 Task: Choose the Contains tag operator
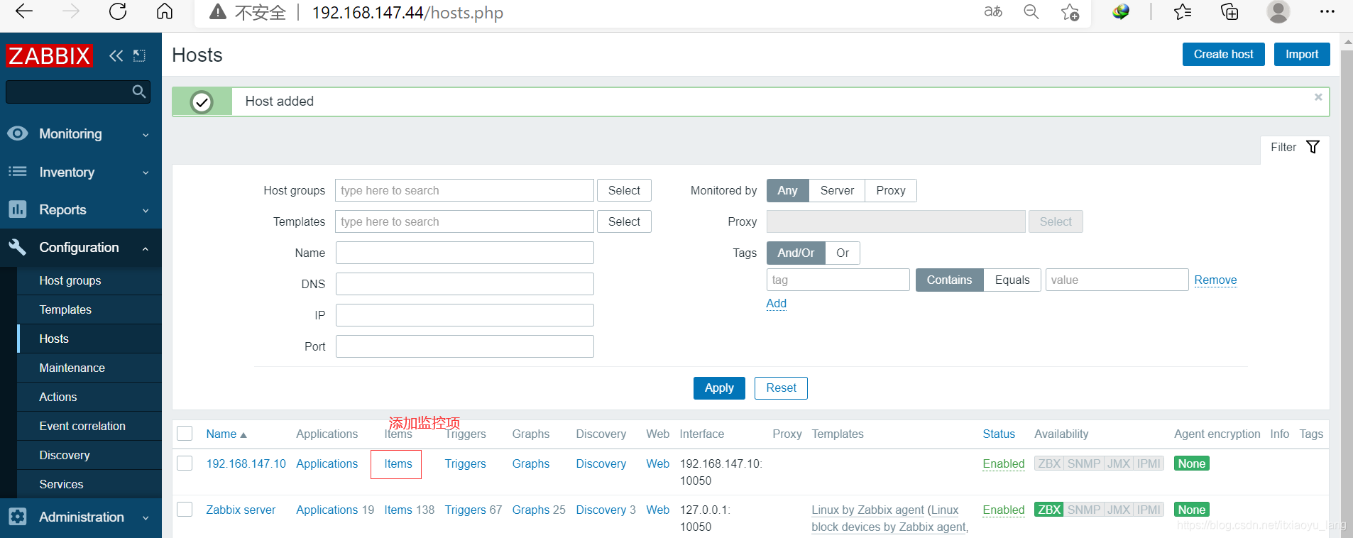coord(949,280)
